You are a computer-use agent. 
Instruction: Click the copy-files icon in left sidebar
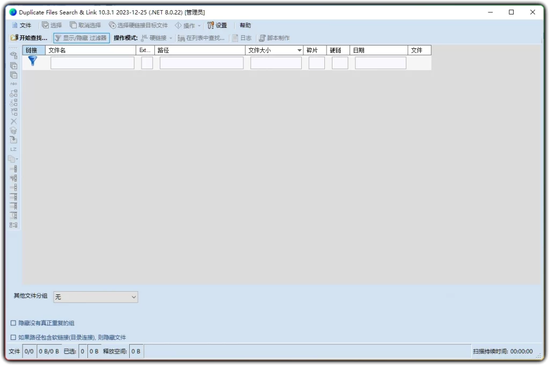(x=13, y=159)
